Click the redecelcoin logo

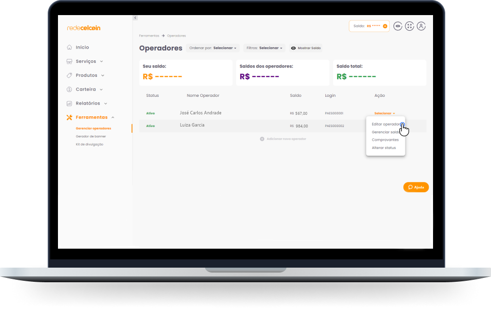(84, 28)
